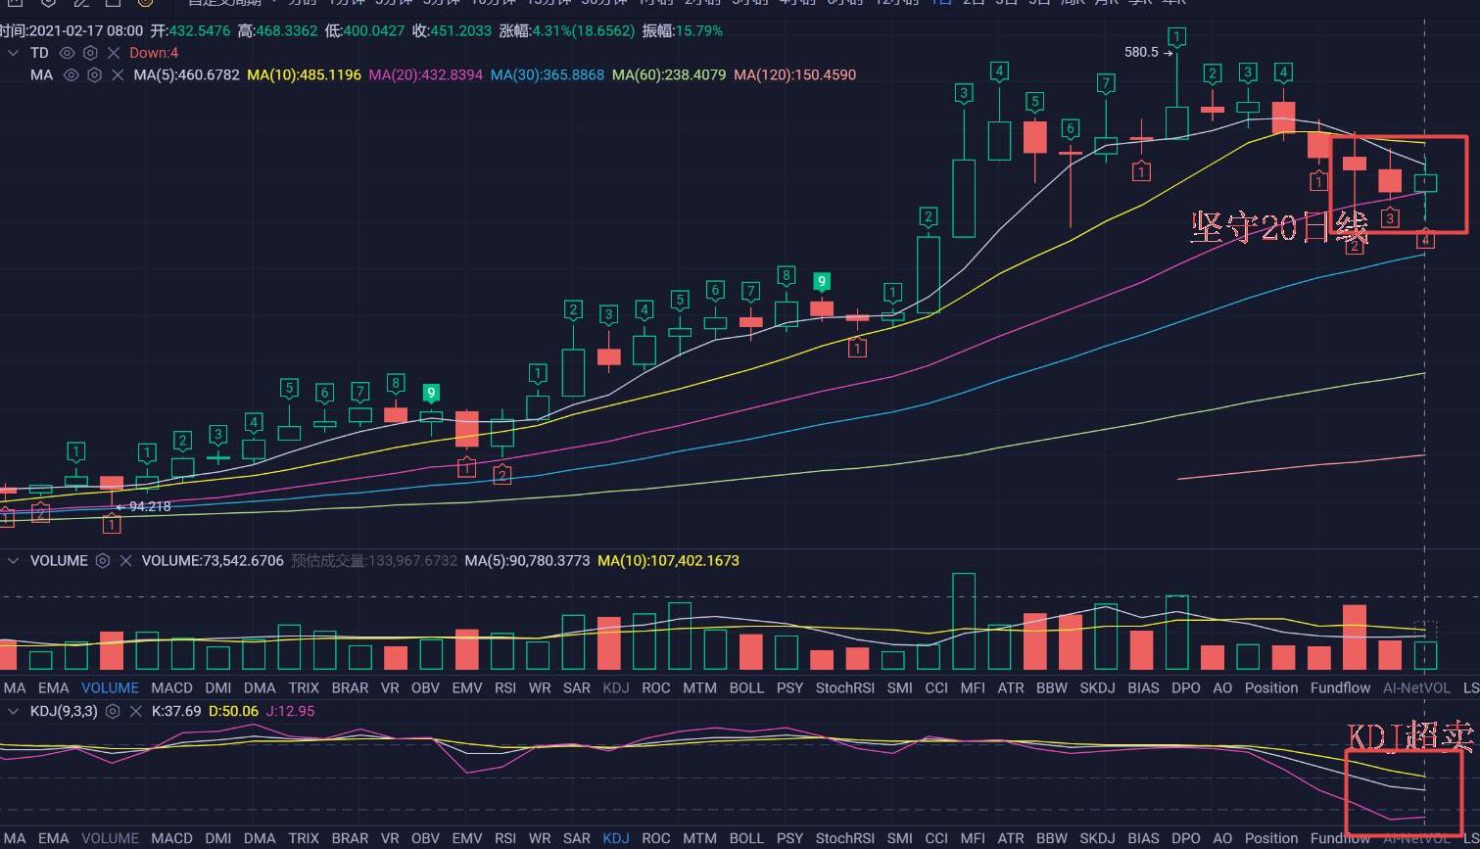Close the VOLUME indicator pane
1480x849 pixels.
(x=125, y=561)
